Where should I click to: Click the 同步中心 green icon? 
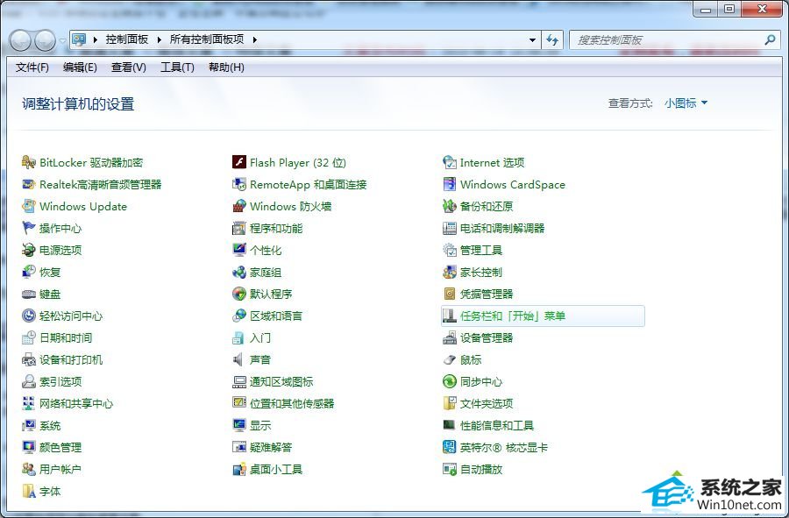tap(450, 382)
